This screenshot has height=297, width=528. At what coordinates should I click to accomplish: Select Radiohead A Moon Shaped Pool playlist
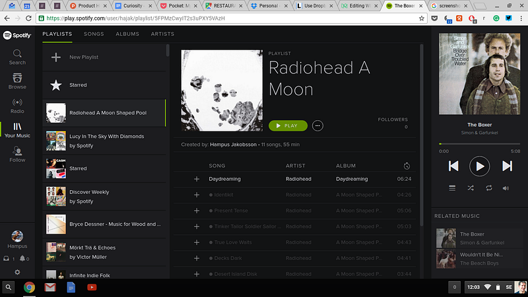[104, 113]
